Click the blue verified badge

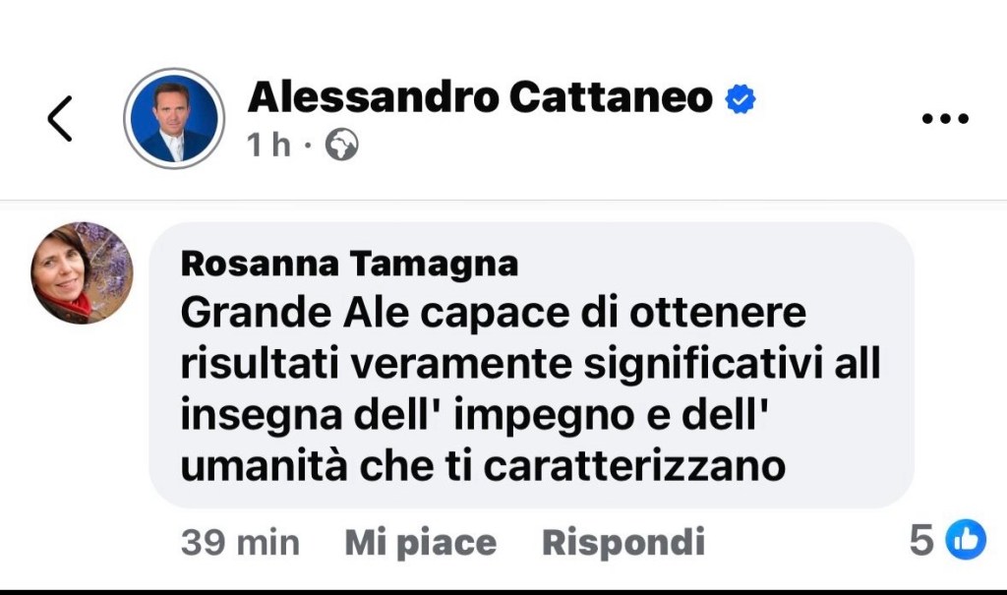click(x=740, y=99)
